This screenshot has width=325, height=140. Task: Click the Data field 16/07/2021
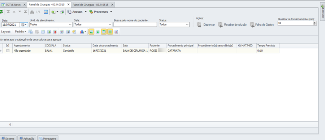(x=10, y=25)
